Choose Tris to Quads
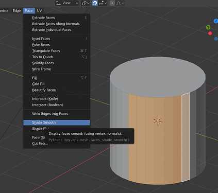The image size is (218, 193). point(57,57)
